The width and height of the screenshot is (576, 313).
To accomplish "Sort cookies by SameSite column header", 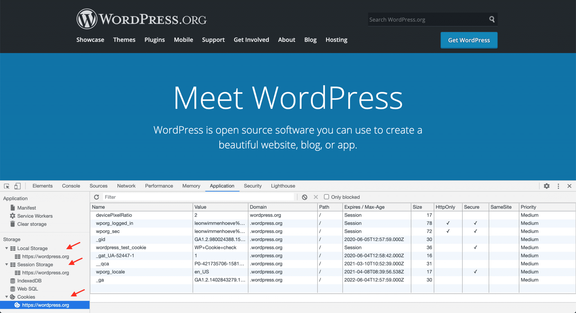I will point(504,207).
